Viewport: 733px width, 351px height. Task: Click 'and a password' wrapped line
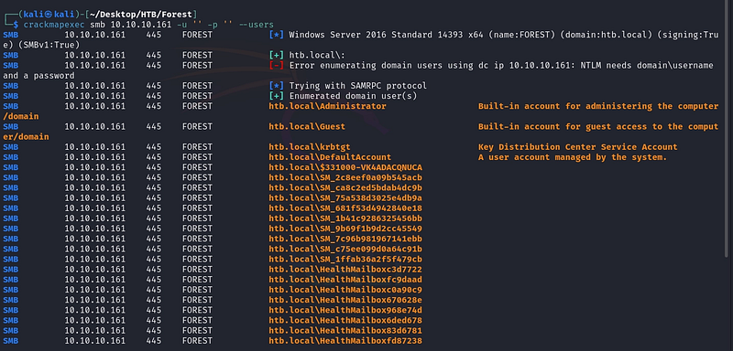tap(38, 76)
